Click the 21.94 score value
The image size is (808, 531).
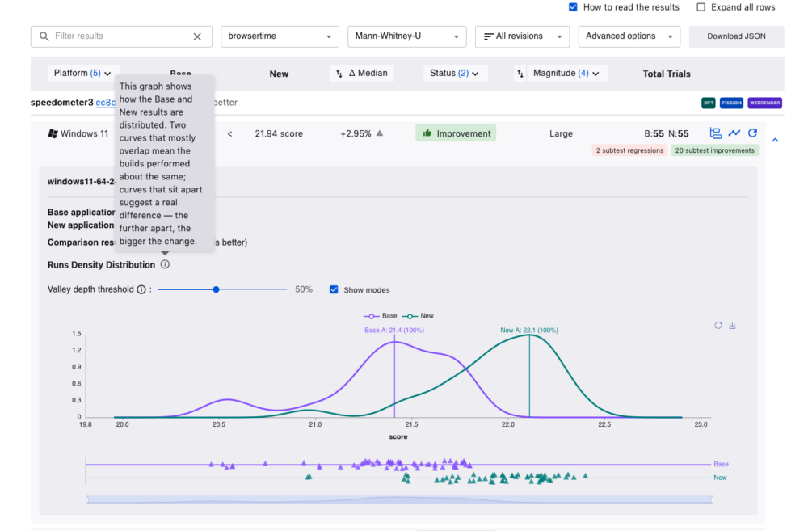(279, 133)
